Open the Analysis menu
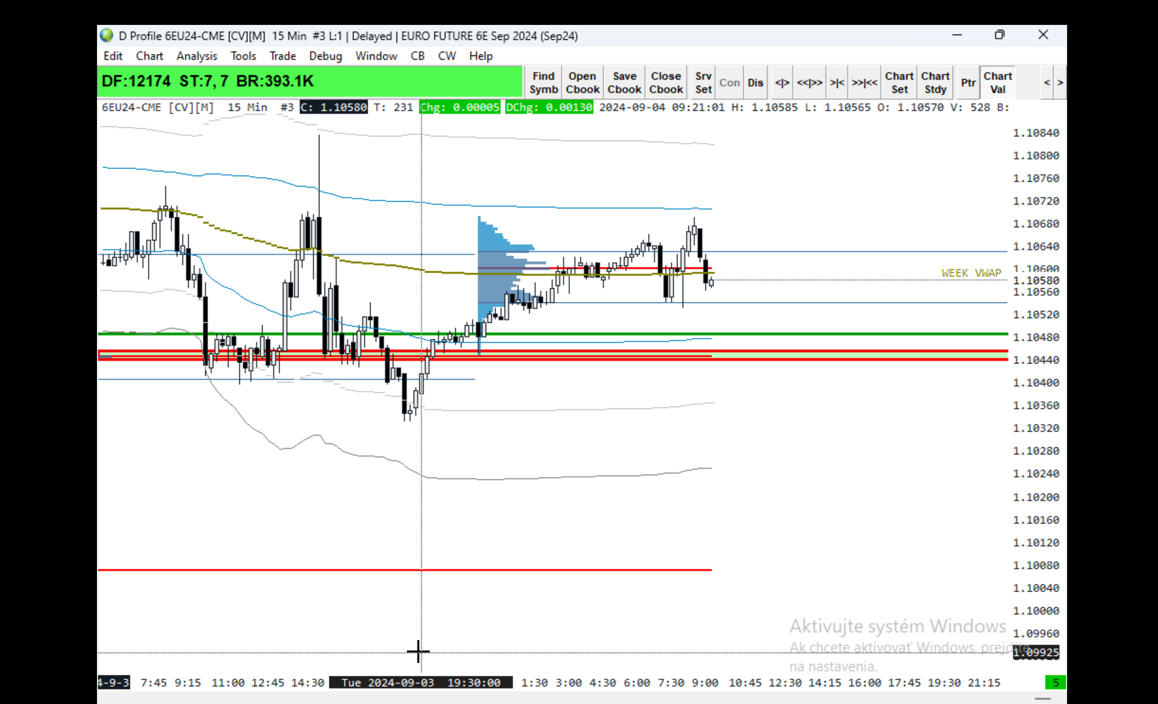Screen dimensions: 1158x704 point(196,56)
